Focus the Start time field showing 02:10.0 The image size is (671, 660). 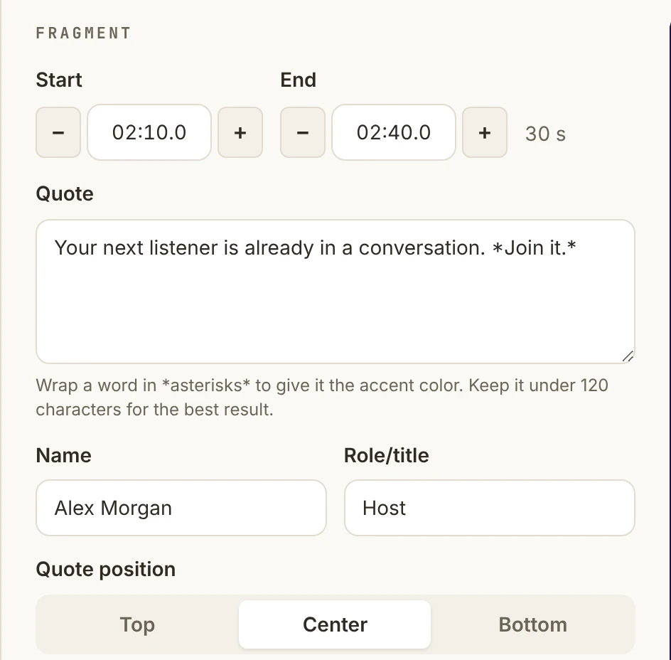[x=149, y=132]
